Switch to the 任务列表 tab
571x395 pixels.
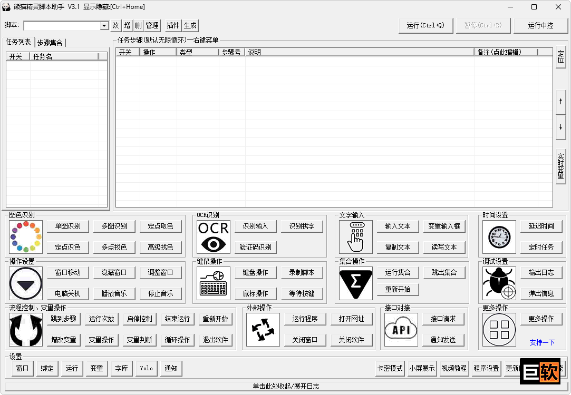tap(20, 42)
